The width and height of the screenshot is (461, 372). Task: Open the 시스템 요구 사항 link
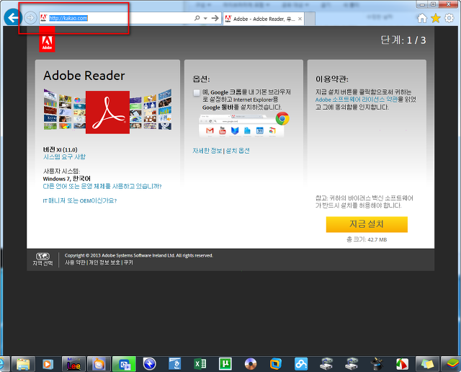pos(64,157)
